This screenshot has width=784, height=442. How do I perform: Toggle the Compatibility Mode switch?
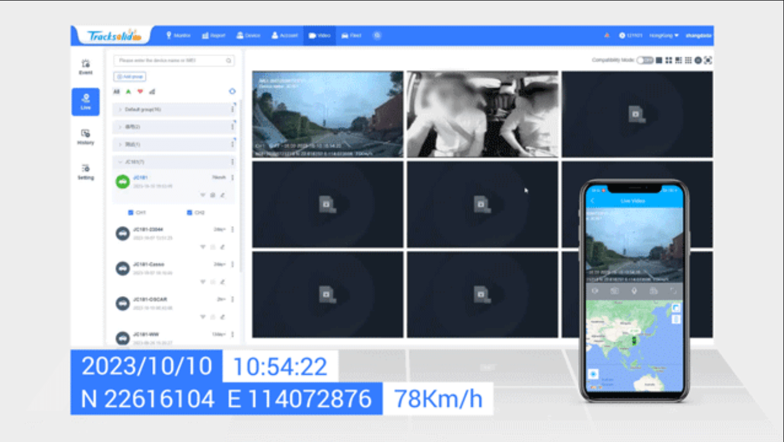(645, 60)
